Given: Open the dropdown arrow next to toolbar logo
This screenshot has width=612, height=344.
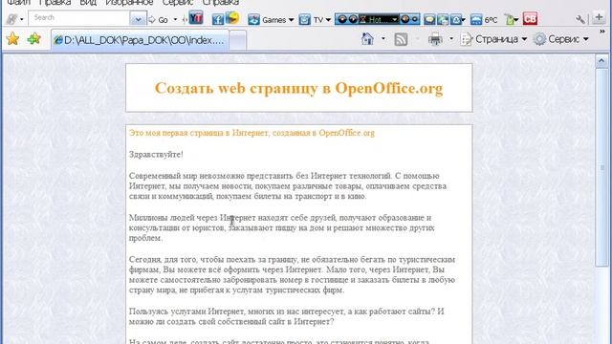Looking at the screenshot, I should [22, 19].
